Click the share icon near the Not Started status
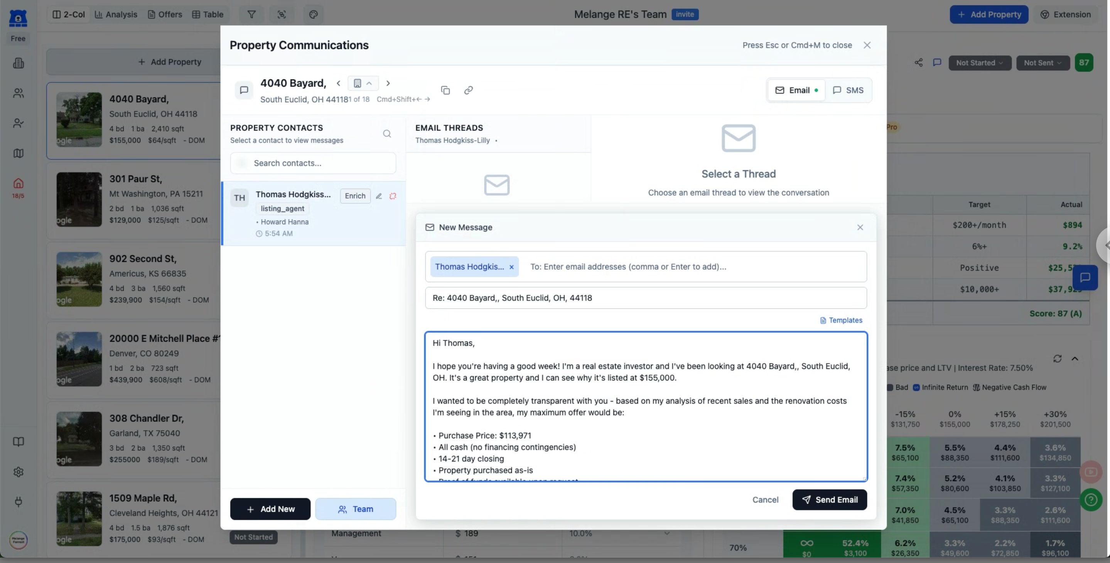The height and width of the screenshot is (563, 1110). tap(918, 62)
